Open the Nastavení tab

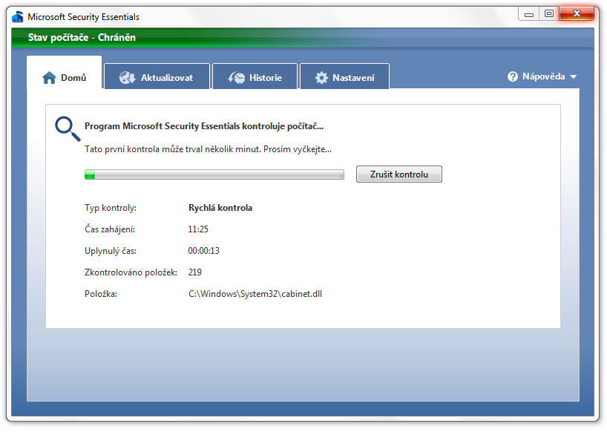click(345, 76)
